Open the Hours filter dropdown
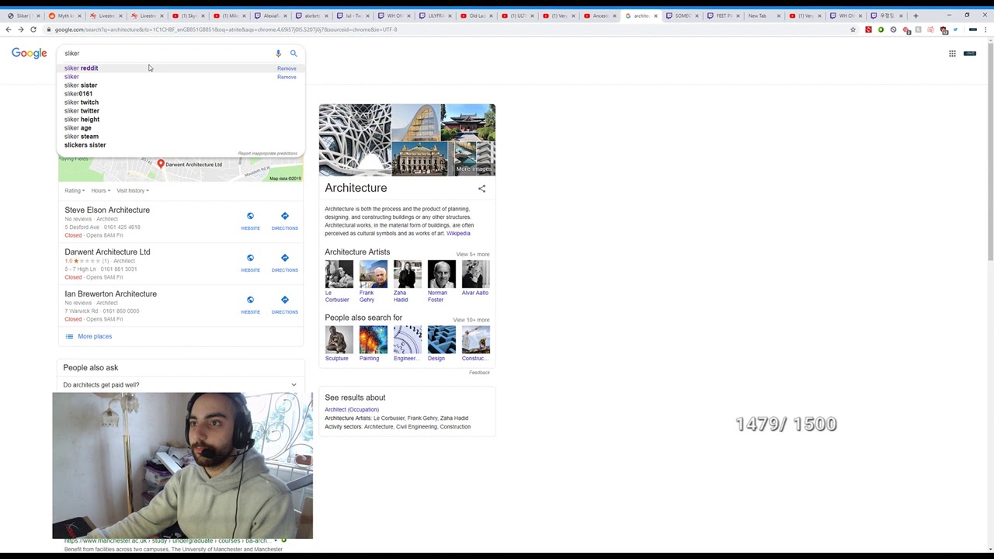The width and height of the screenshot is (994, 559). point(100,190)
